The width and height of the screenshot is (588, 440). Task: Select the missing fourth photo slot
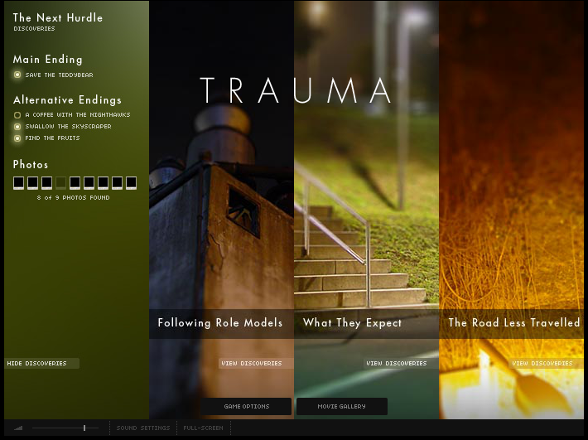click(60, 182)
